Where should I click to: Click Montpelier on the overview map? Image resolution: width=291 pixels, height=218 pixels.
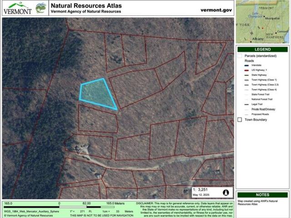click(x=272, y=18)
